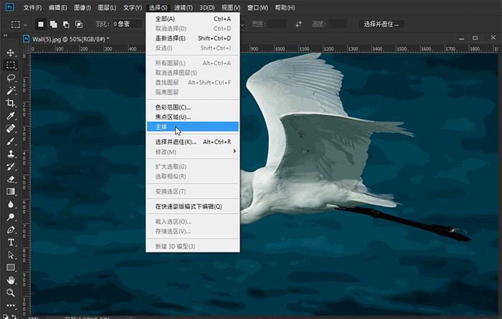Open the 3D(D) menu
502x319 pixels.
[207, 7]
